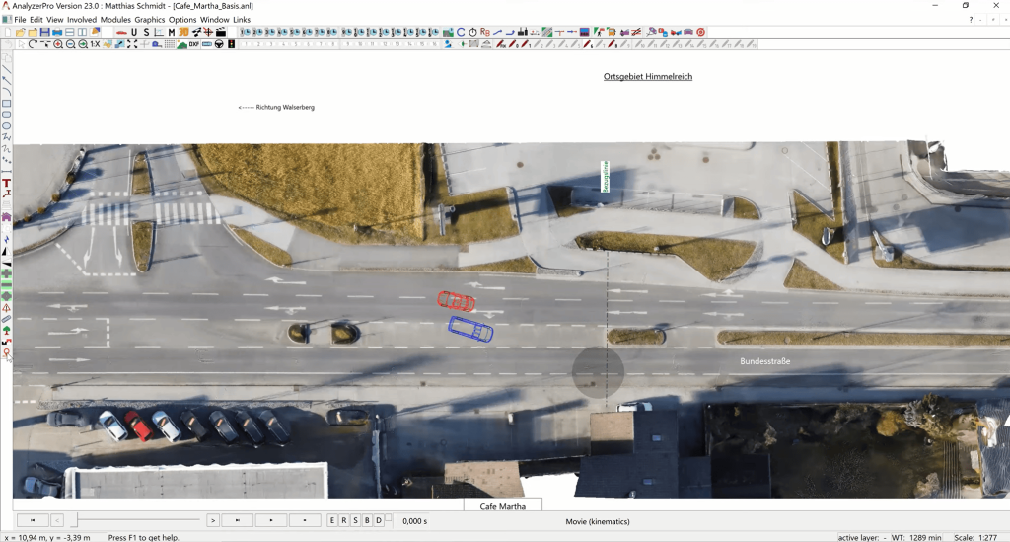The height and width of the screenshot is (542, 1010).
Task: Select the red text T tool
Action: coord(7,183)
